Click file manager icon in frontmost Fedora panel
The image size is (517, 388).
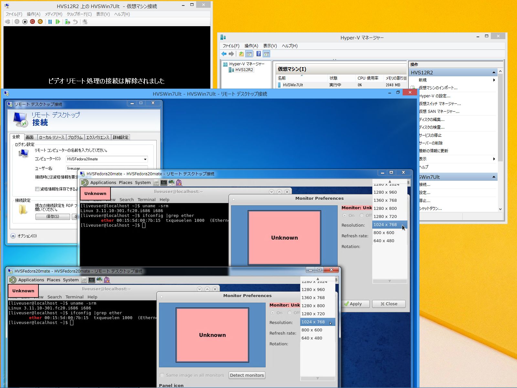[84, 280]
